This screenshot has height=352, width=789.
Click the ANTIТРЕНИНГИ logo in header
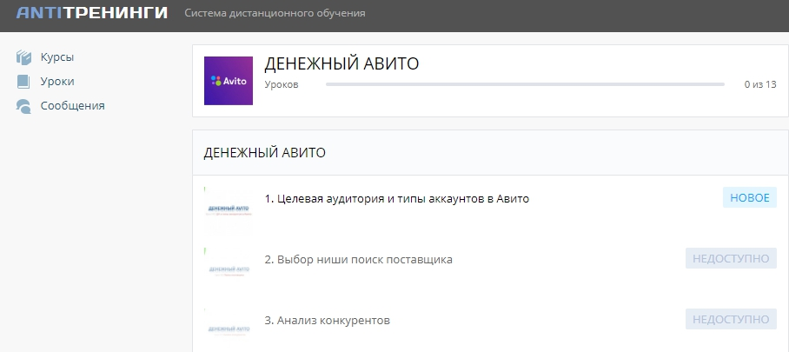coord(92,13)
